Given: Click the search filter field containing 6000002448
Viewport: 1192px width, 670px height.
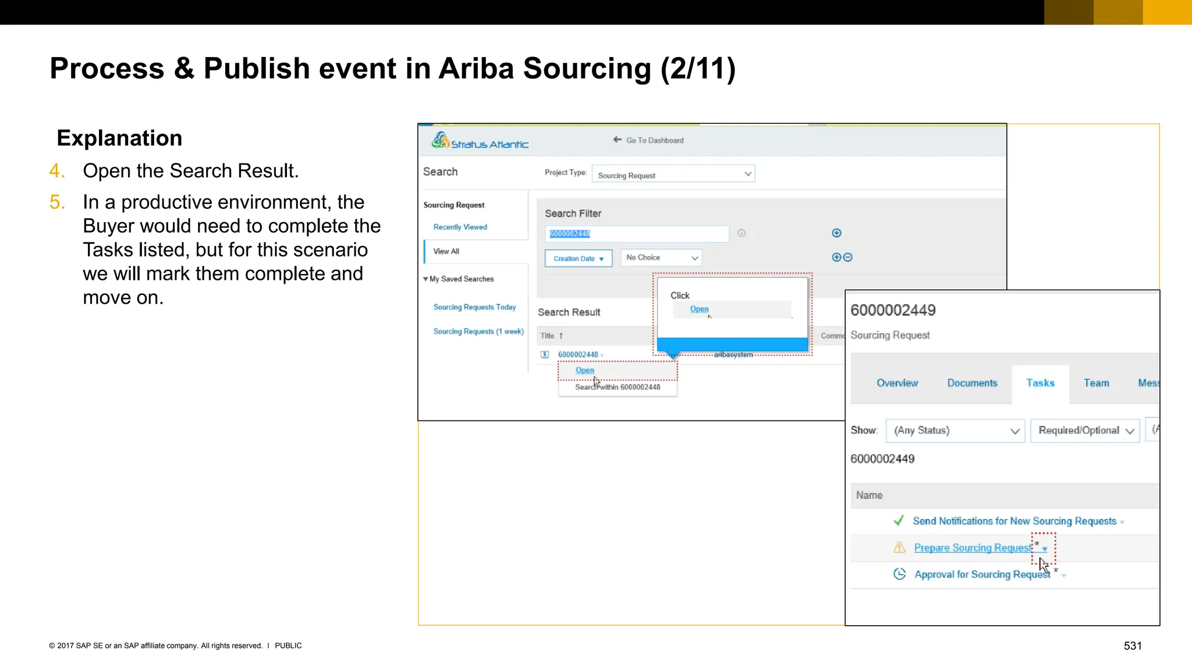Looking at the screenshot, I should point(637,234).
